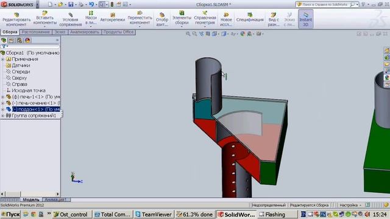Open ConfigurationManager tab icon

click(19, 40)
